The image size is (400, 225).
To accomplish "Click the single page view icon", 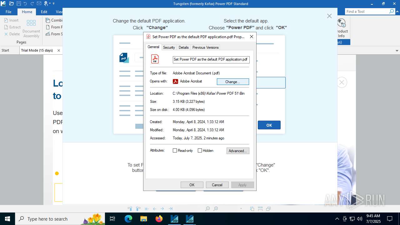I will 252,209.
